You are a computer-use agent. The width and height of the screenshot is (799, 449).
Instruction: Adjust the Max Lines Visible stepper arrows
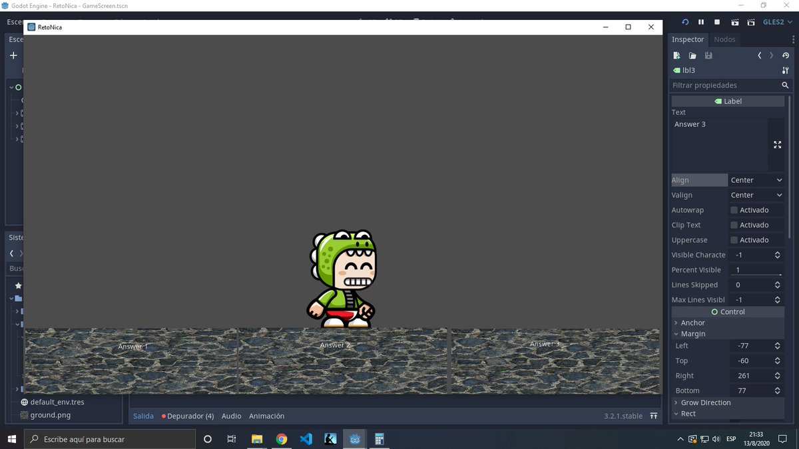click(778, 300)
